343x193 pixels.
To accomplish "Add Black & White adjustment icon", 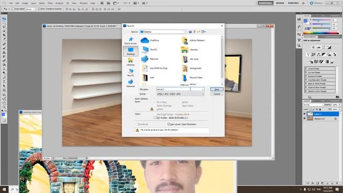I will pyautogui.click(x=324, y=55).
